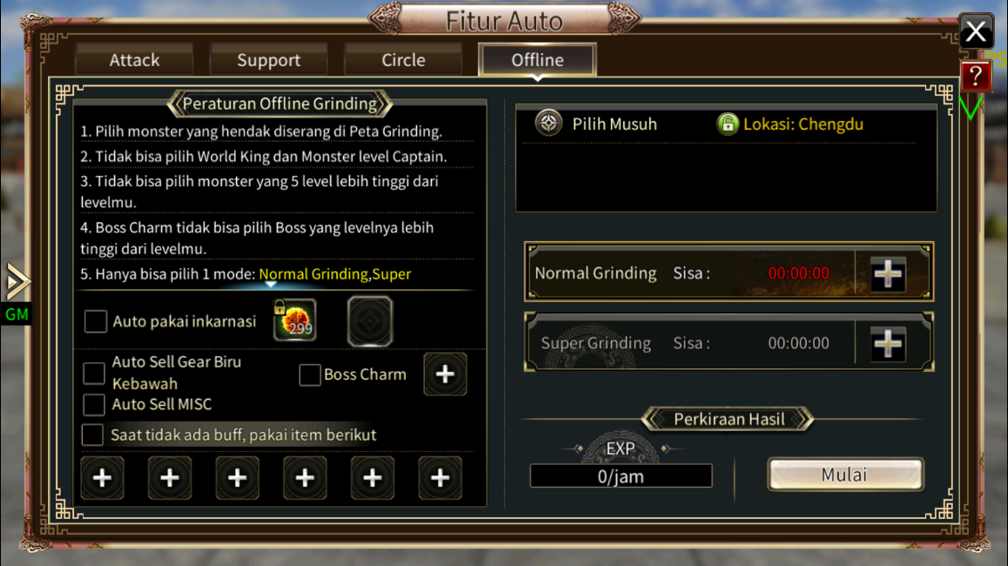This screenshot has height=566, width=1008.
Task: Add first buff item slot
Action: click(x=102, y=477)
